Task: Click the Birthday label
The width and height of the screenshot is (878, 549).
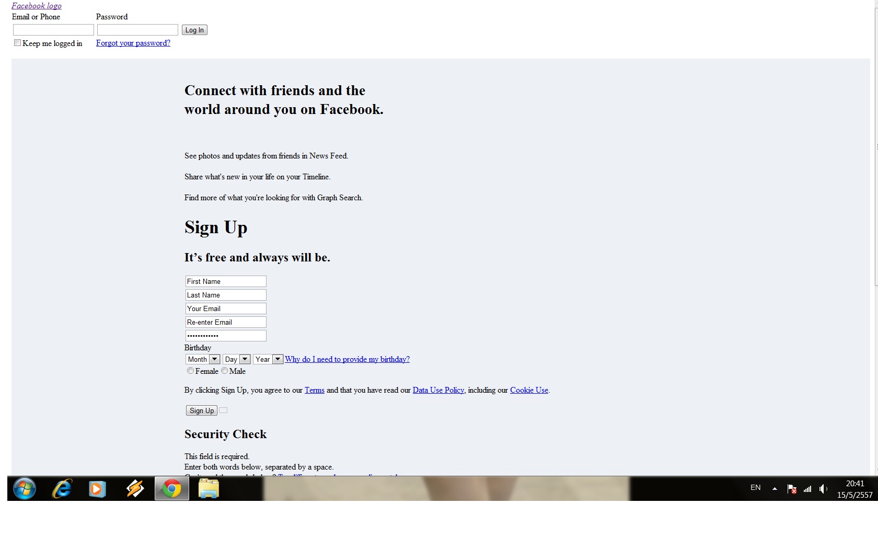Action: tap(198, 348)
